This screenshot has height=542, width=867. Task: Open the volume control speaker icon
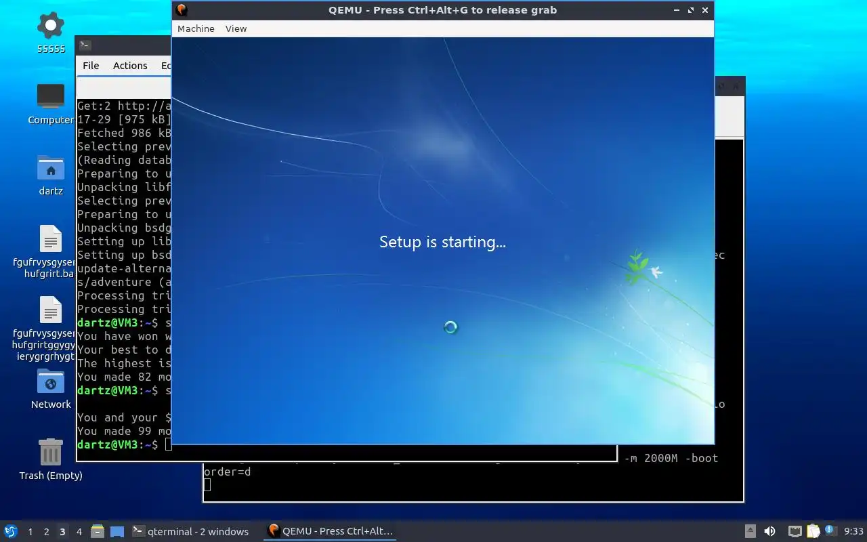pos(770,532)
